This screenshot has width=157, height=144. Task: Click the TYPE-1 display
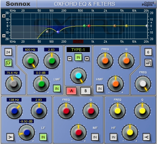[78, 50]
